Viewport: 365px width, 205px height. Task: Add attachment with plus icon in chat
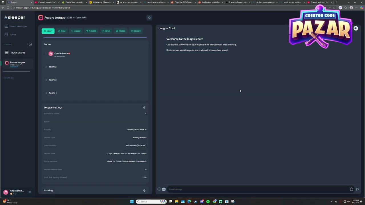click(x=159, y=189)
